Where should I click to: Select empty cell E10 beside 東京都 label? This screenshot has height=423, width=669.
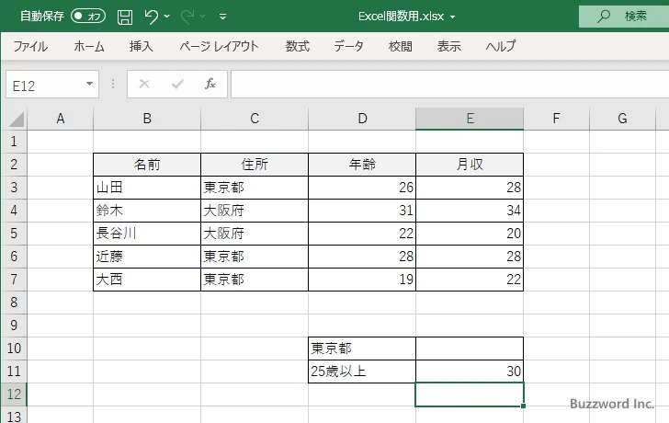pos(470,349)
